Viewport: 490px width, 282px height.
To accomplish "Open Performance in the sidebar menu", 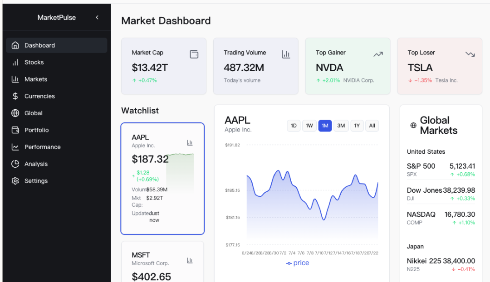I will pos(57,147).
